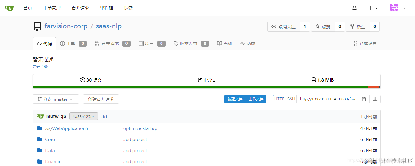View the 1 分支 branches

click(207, 80)
